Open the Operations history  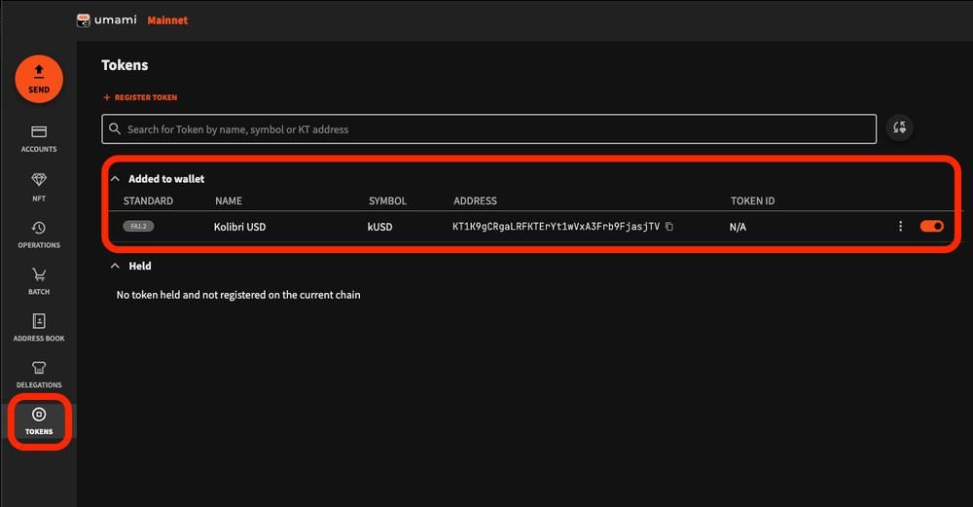(x=39, y=235)
